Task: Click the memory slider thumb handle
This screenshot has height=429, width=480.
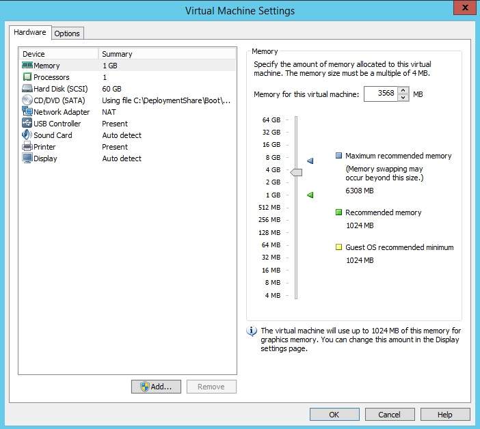Action: click(x=296, y=173)
